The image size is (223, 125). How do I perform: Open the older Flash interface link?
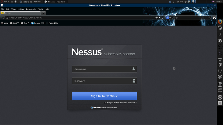click(x=120, y=102)
